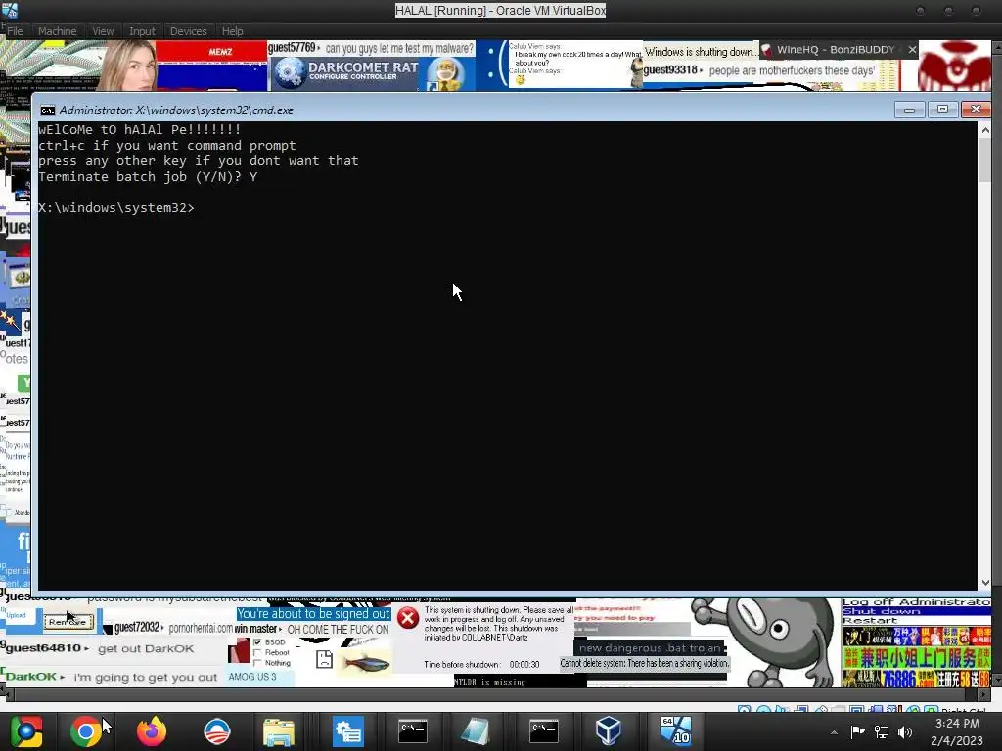Viewport: 1002px width, 751px height.
Task: Open the volume speaker tray icon
Action: (x=905, y=731)
